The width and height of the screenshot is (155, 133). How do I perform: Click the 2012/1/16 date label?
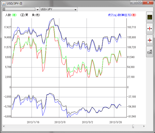(33, 122)
